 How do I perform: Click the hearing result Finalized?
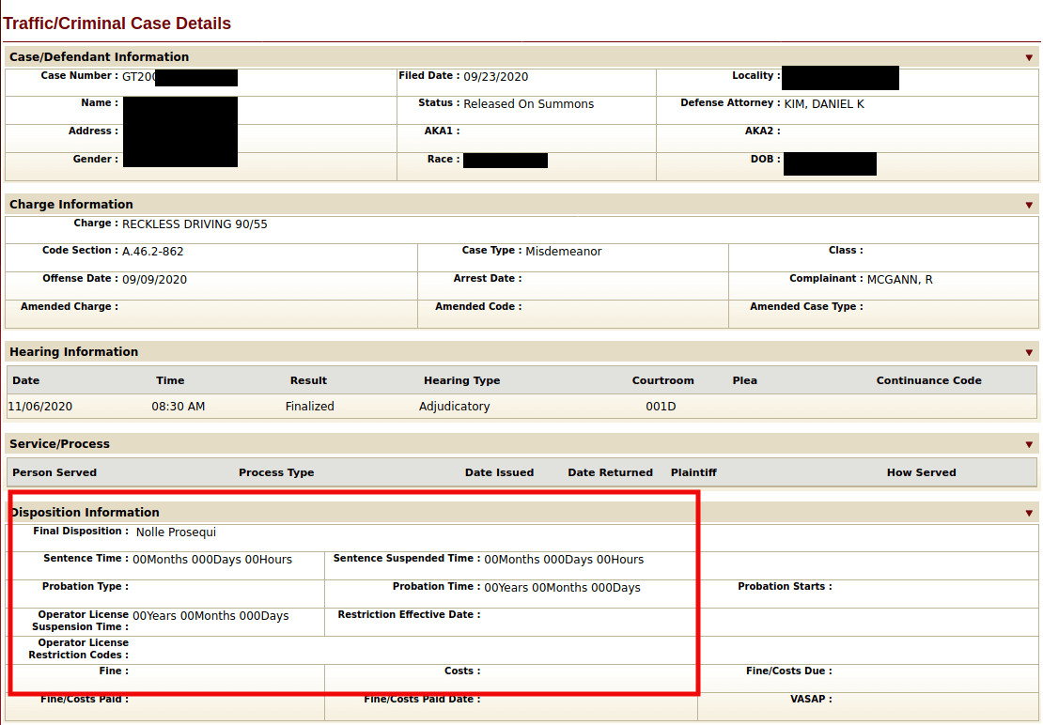pos(309,407)
